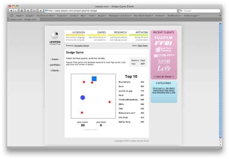
Task: Show the hidden bookmarks overflow chevron
Action: [x=220, y=16]
